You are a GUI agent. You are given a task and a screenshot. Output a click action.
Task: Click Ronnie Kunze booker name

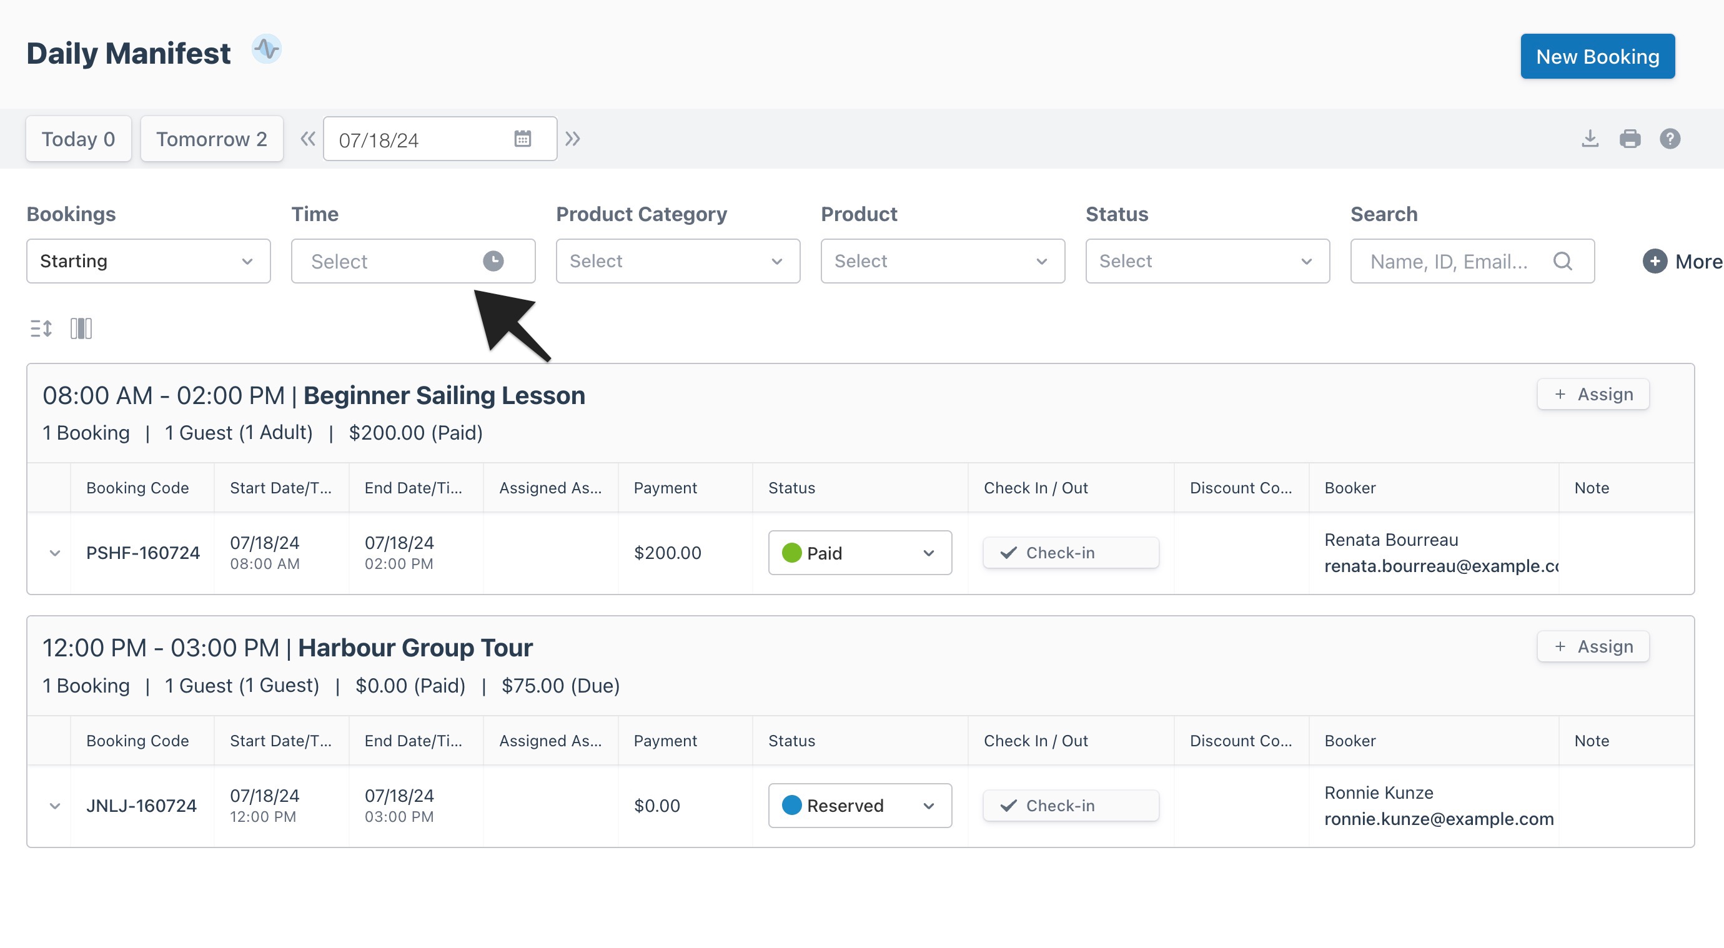click(1379, 792)
